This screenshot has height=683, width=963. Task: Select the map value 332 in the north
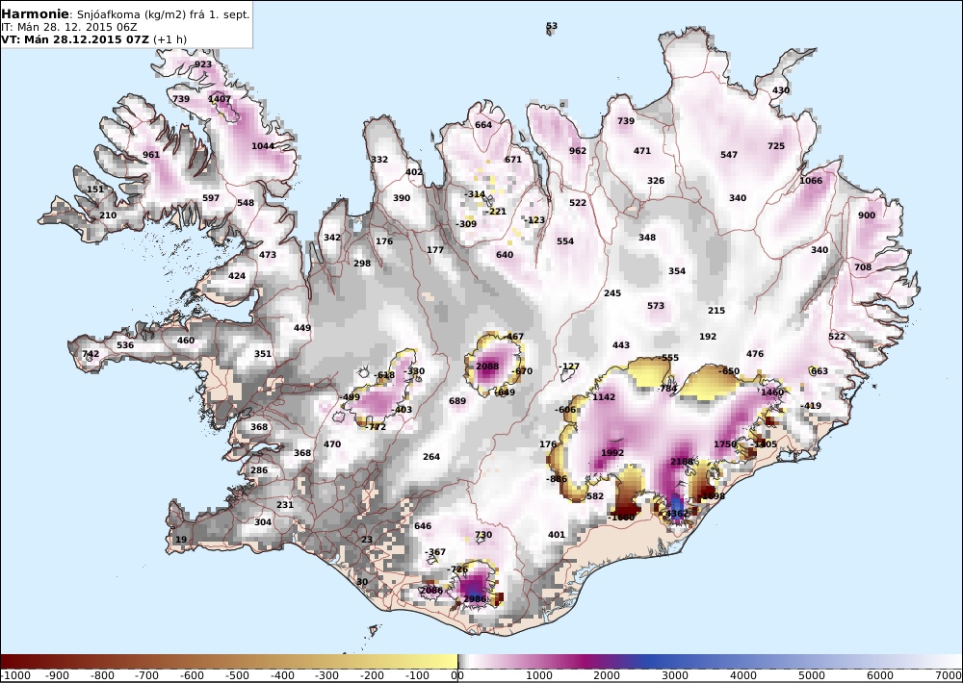pyautogui.click(x=379, y=159)
